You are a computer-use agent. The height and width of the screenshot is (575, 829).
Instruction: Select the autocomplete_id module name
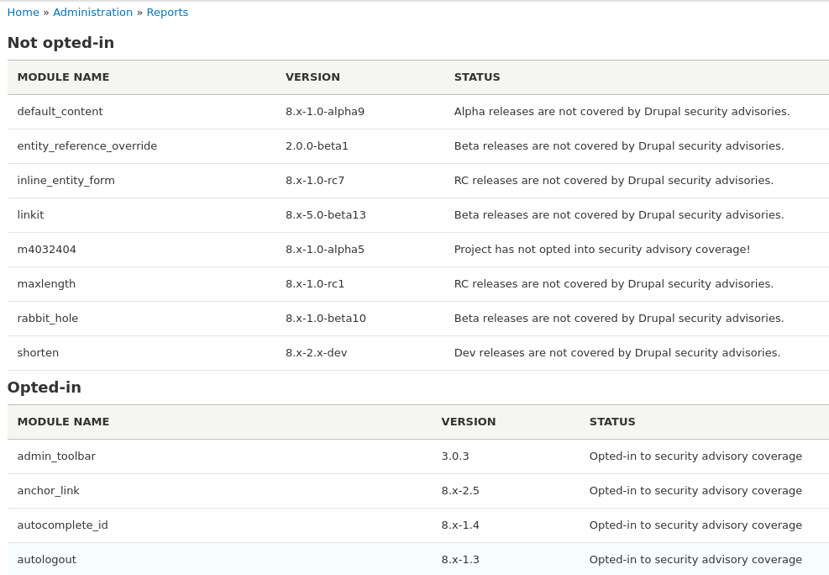[x=62, y=525]
